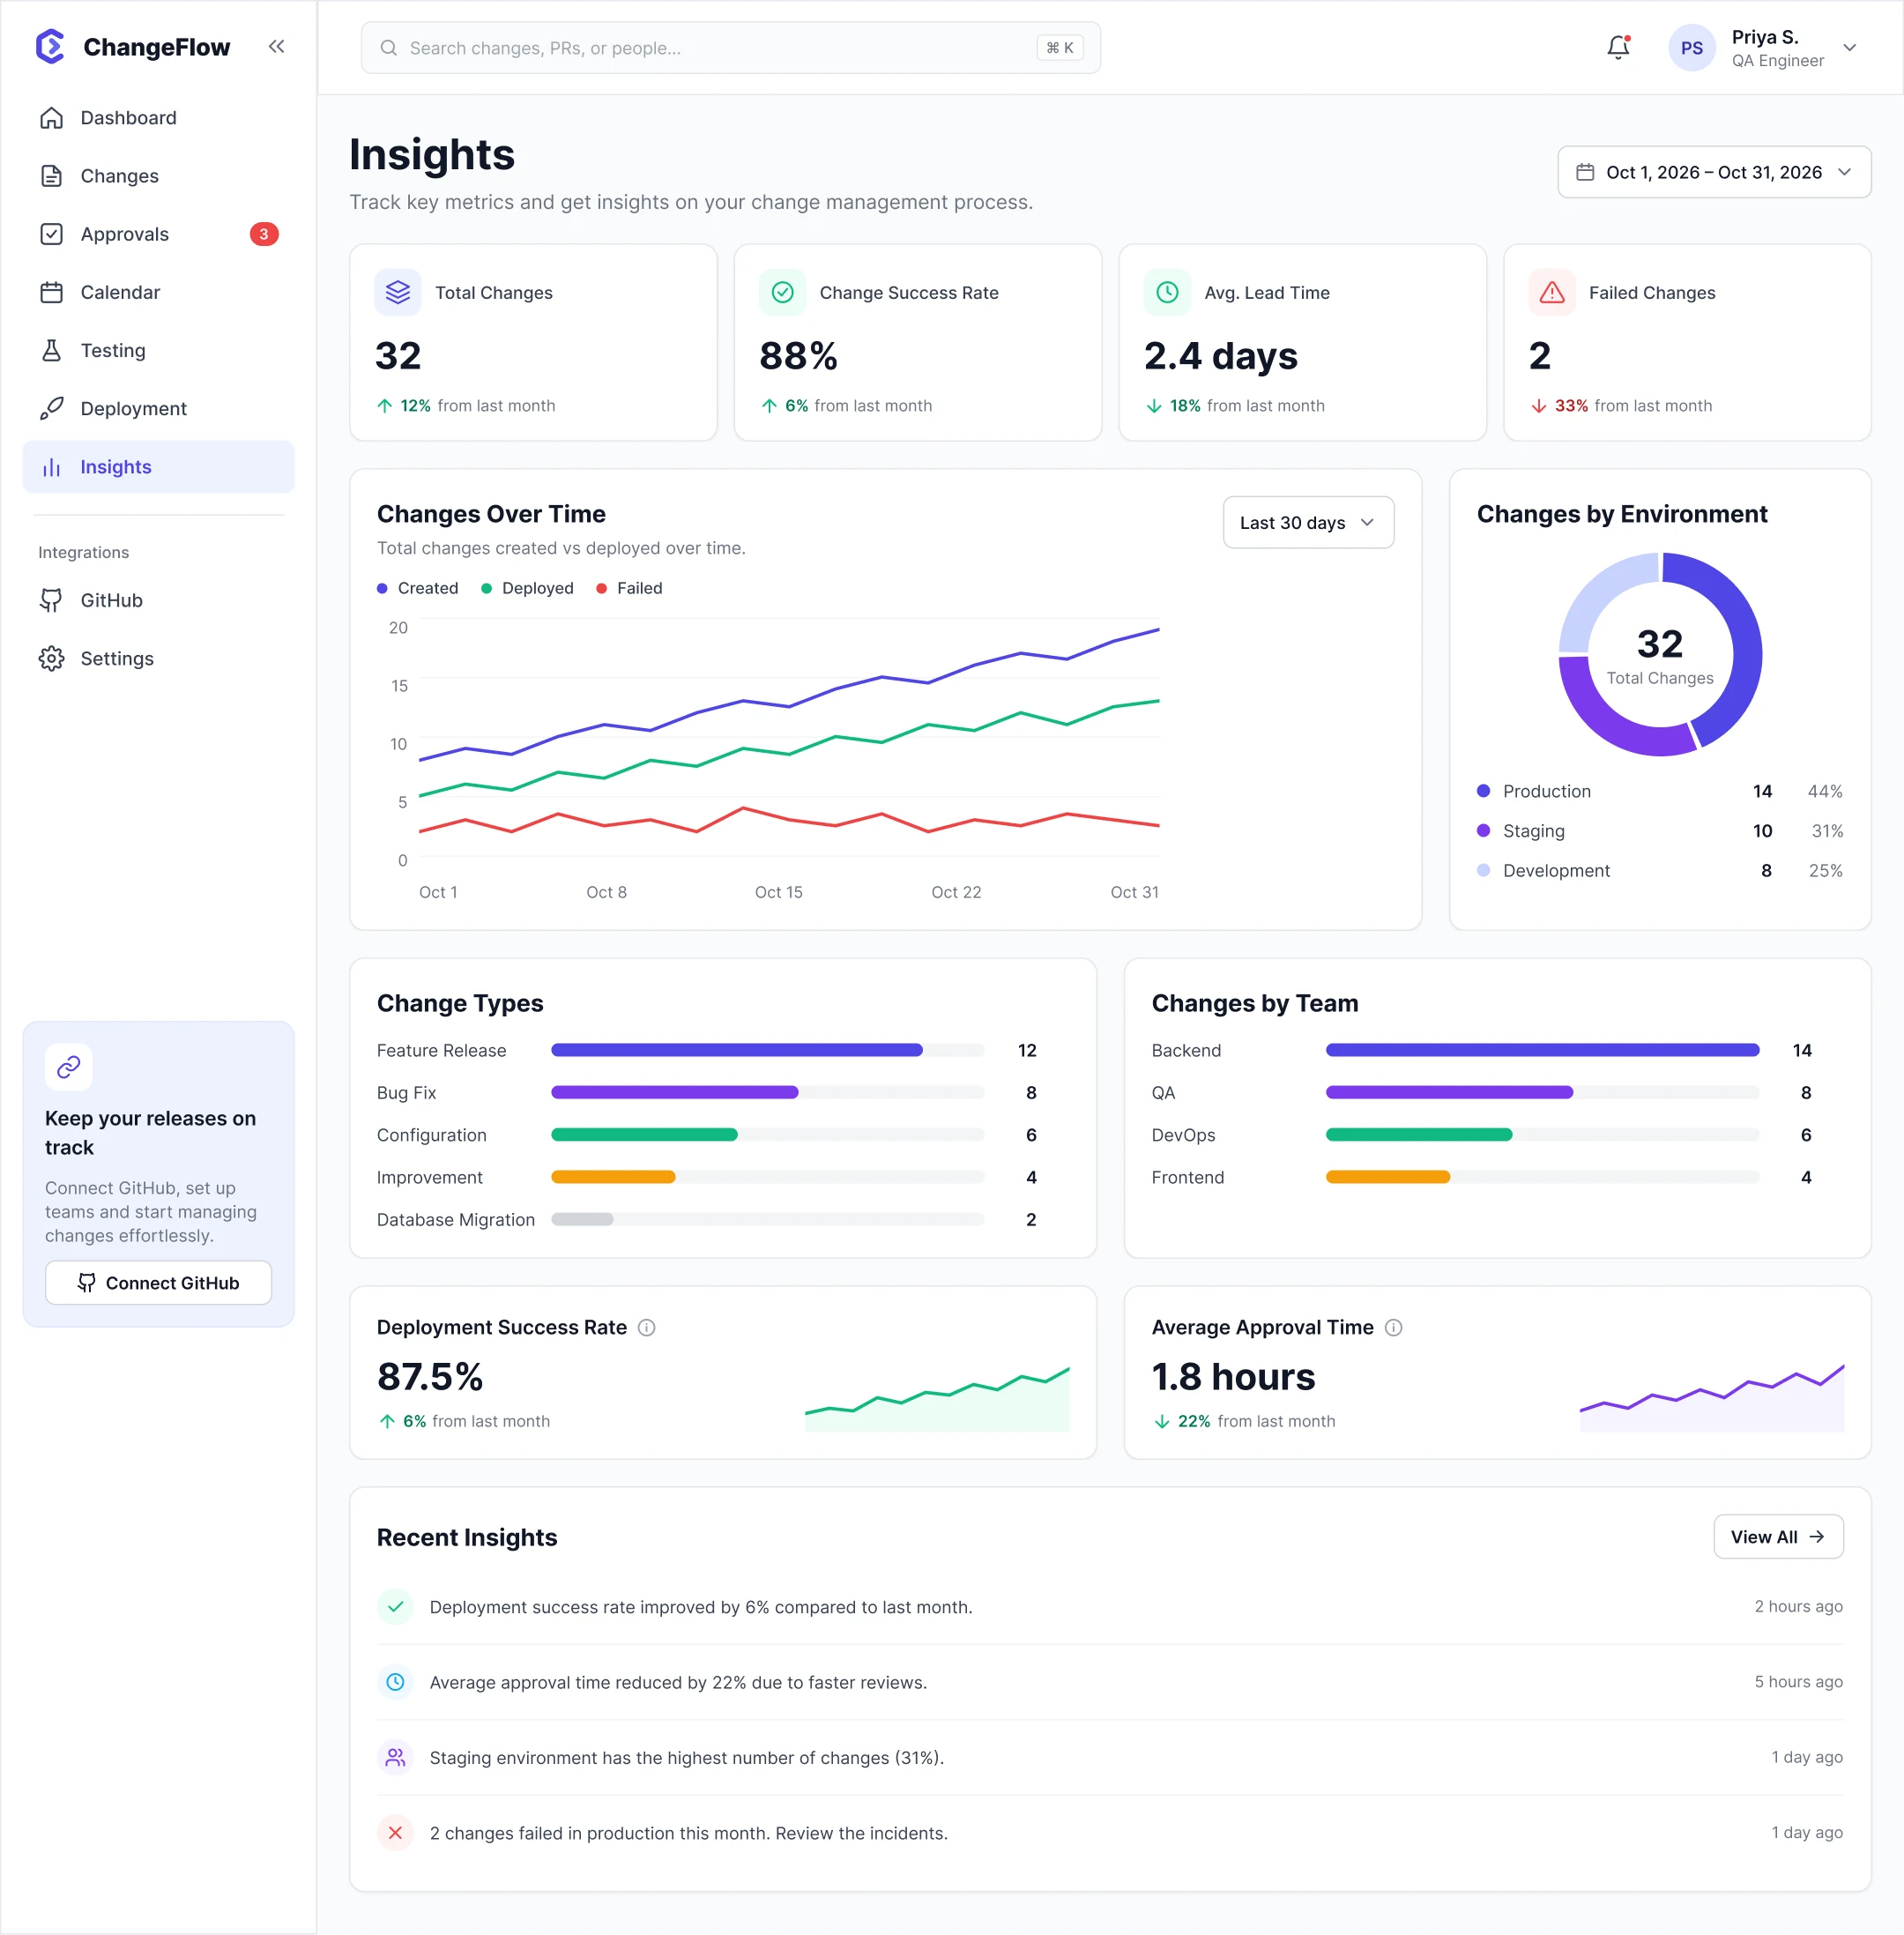Image resolution: width=1904 pixels, height=1935 pixels.
Task: Click the search magnifier icon
Action: (x=389, y=48)
